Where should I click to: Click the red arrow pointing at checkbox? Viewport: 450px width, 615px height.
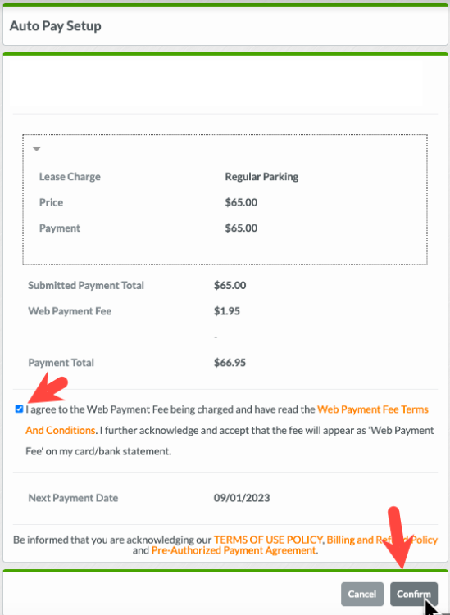click(x=48, y=388)
